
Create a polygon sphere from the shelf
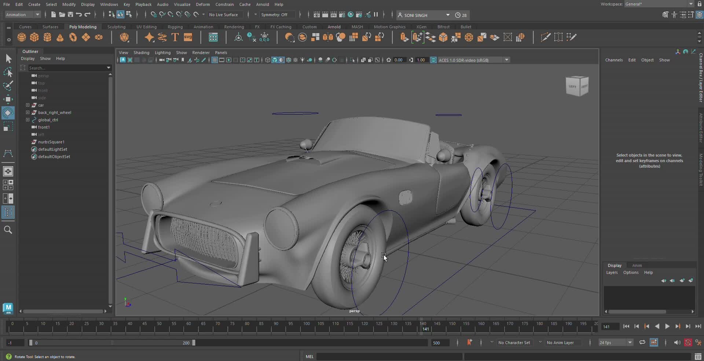pos(21,37)
